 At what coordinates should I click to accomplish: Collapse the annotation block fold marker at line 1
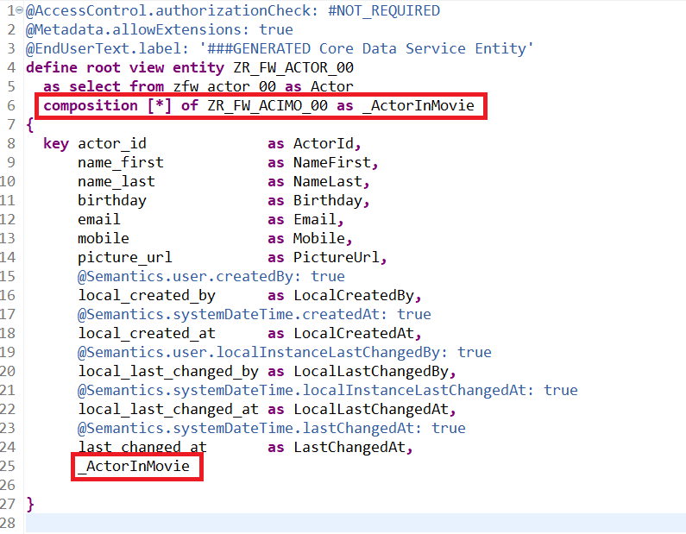[20, 9]
